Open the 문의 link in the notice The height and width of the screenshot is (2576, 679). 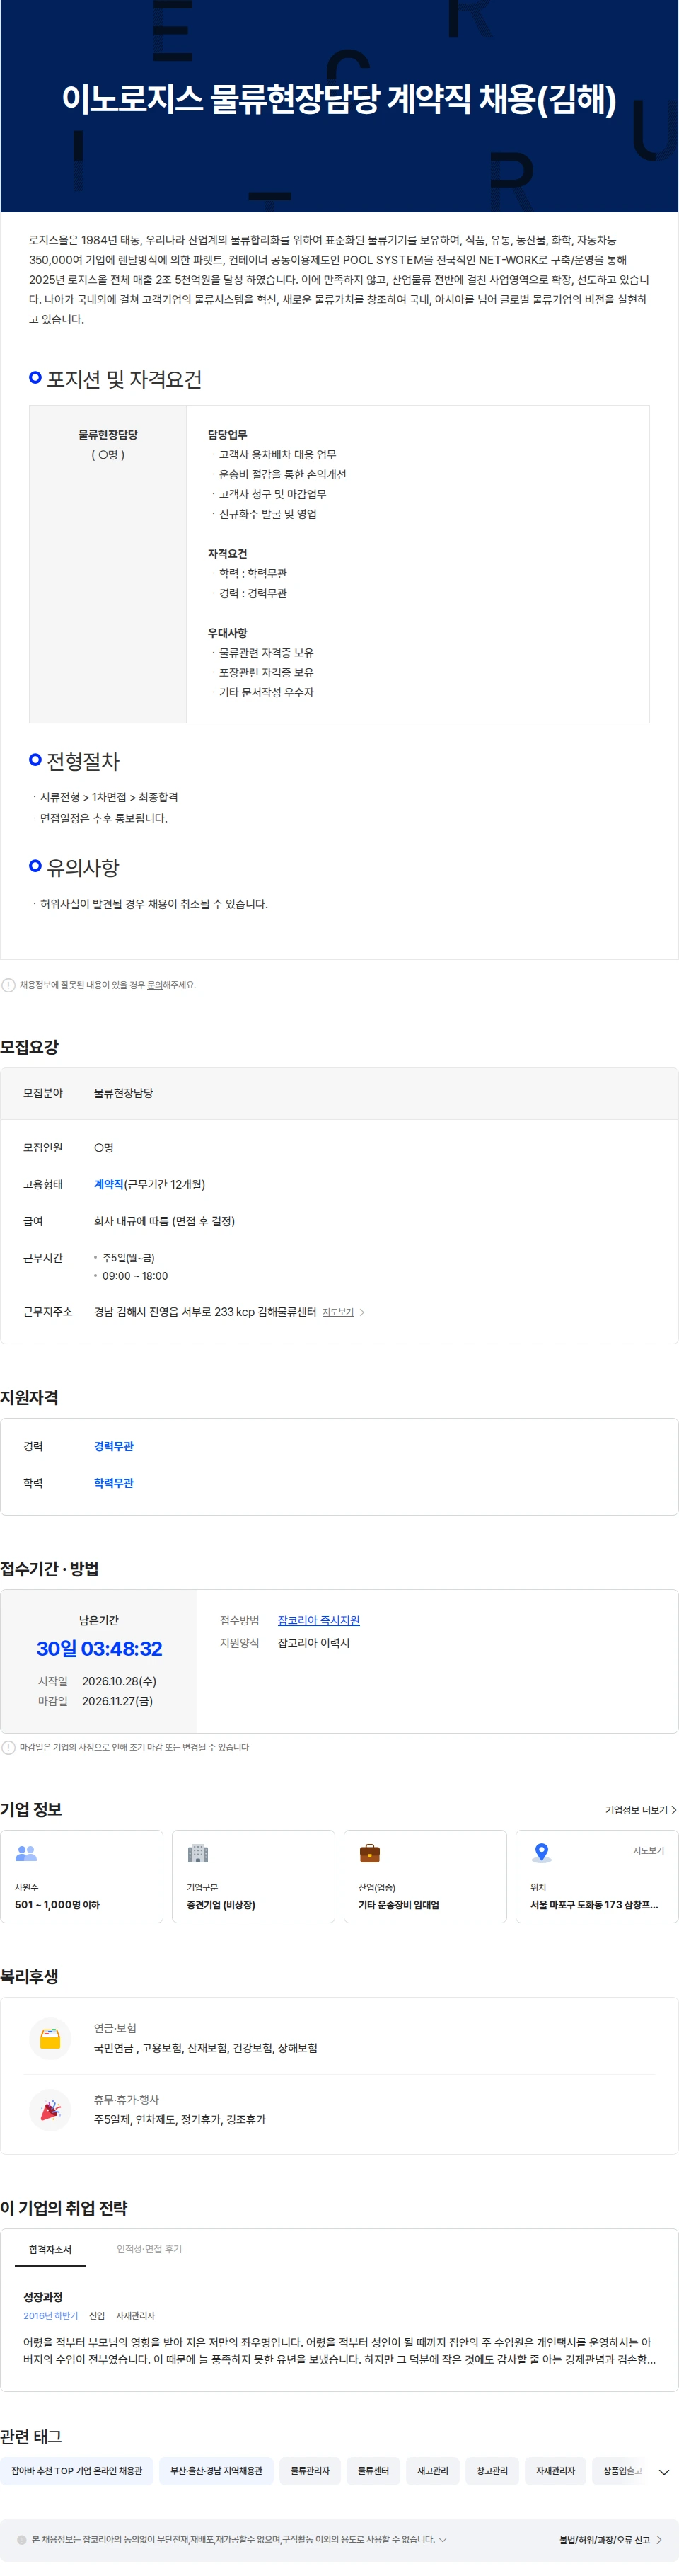pyautogui.click(x=155, y=985)
